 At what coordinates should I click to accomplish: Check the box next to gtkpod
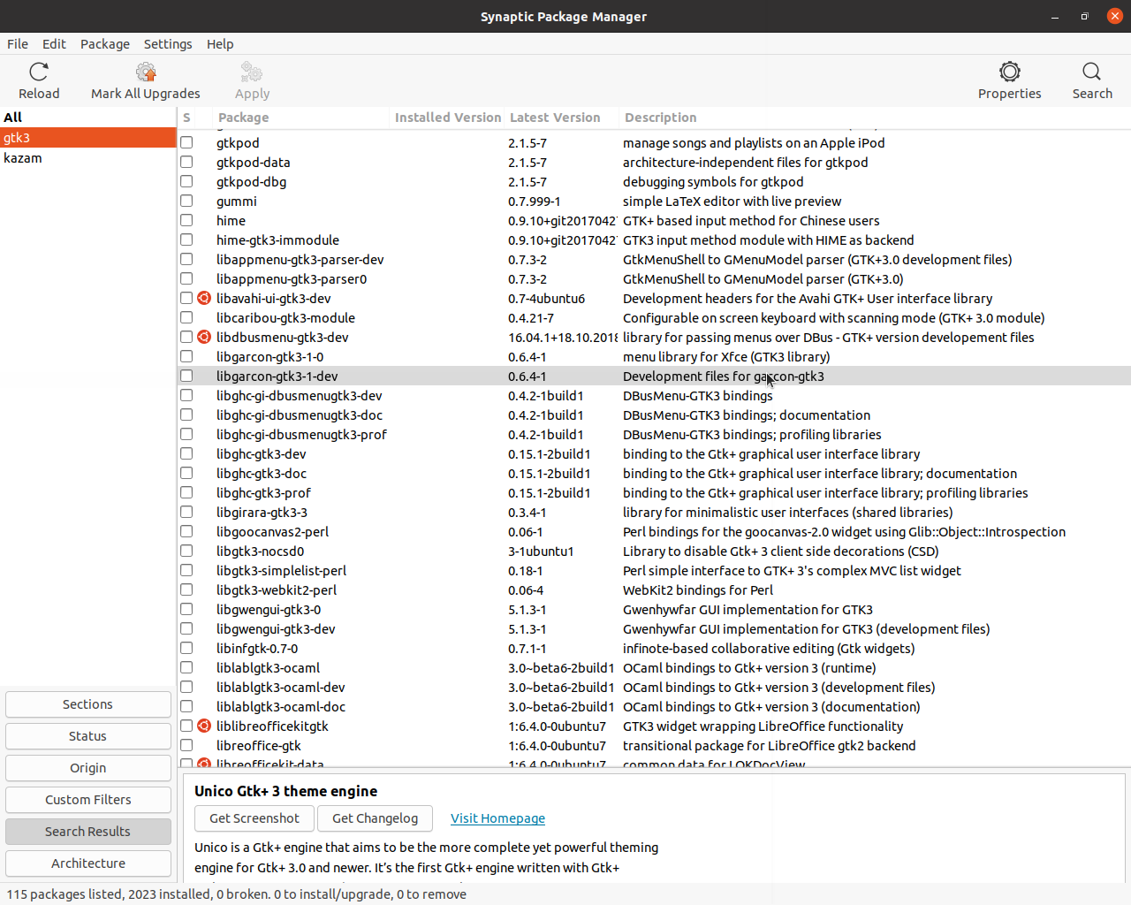(186, 142)
